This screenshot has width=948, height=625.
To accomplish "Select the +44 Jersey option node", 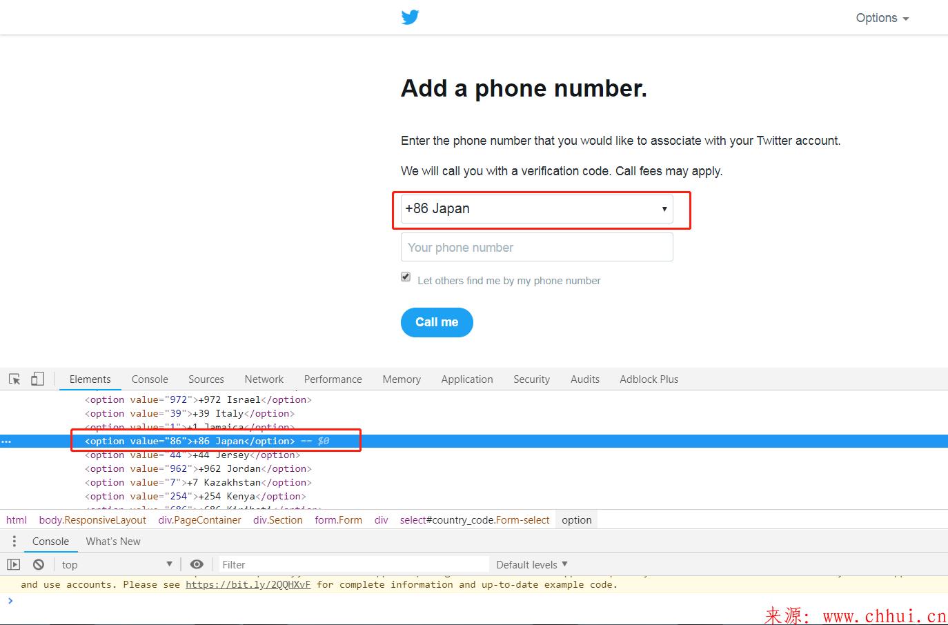I will (192, 455).
